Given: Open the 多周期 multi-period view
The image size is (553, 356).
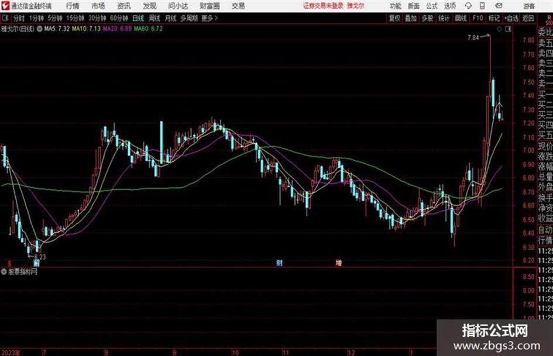Looking at the screenshot, I should pyautogui.click(x=190, y=18).
